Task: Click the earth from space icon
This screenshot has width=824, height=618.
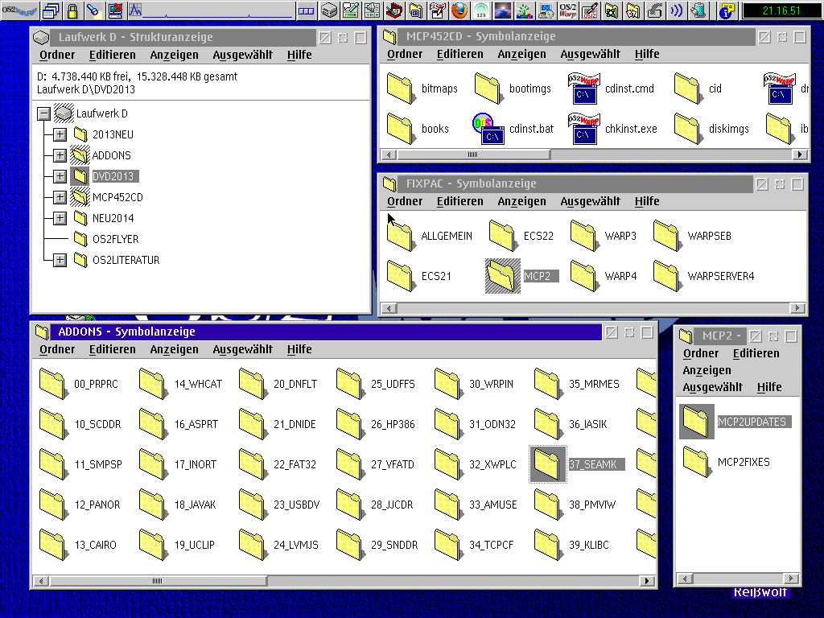Action: [503, 10]
